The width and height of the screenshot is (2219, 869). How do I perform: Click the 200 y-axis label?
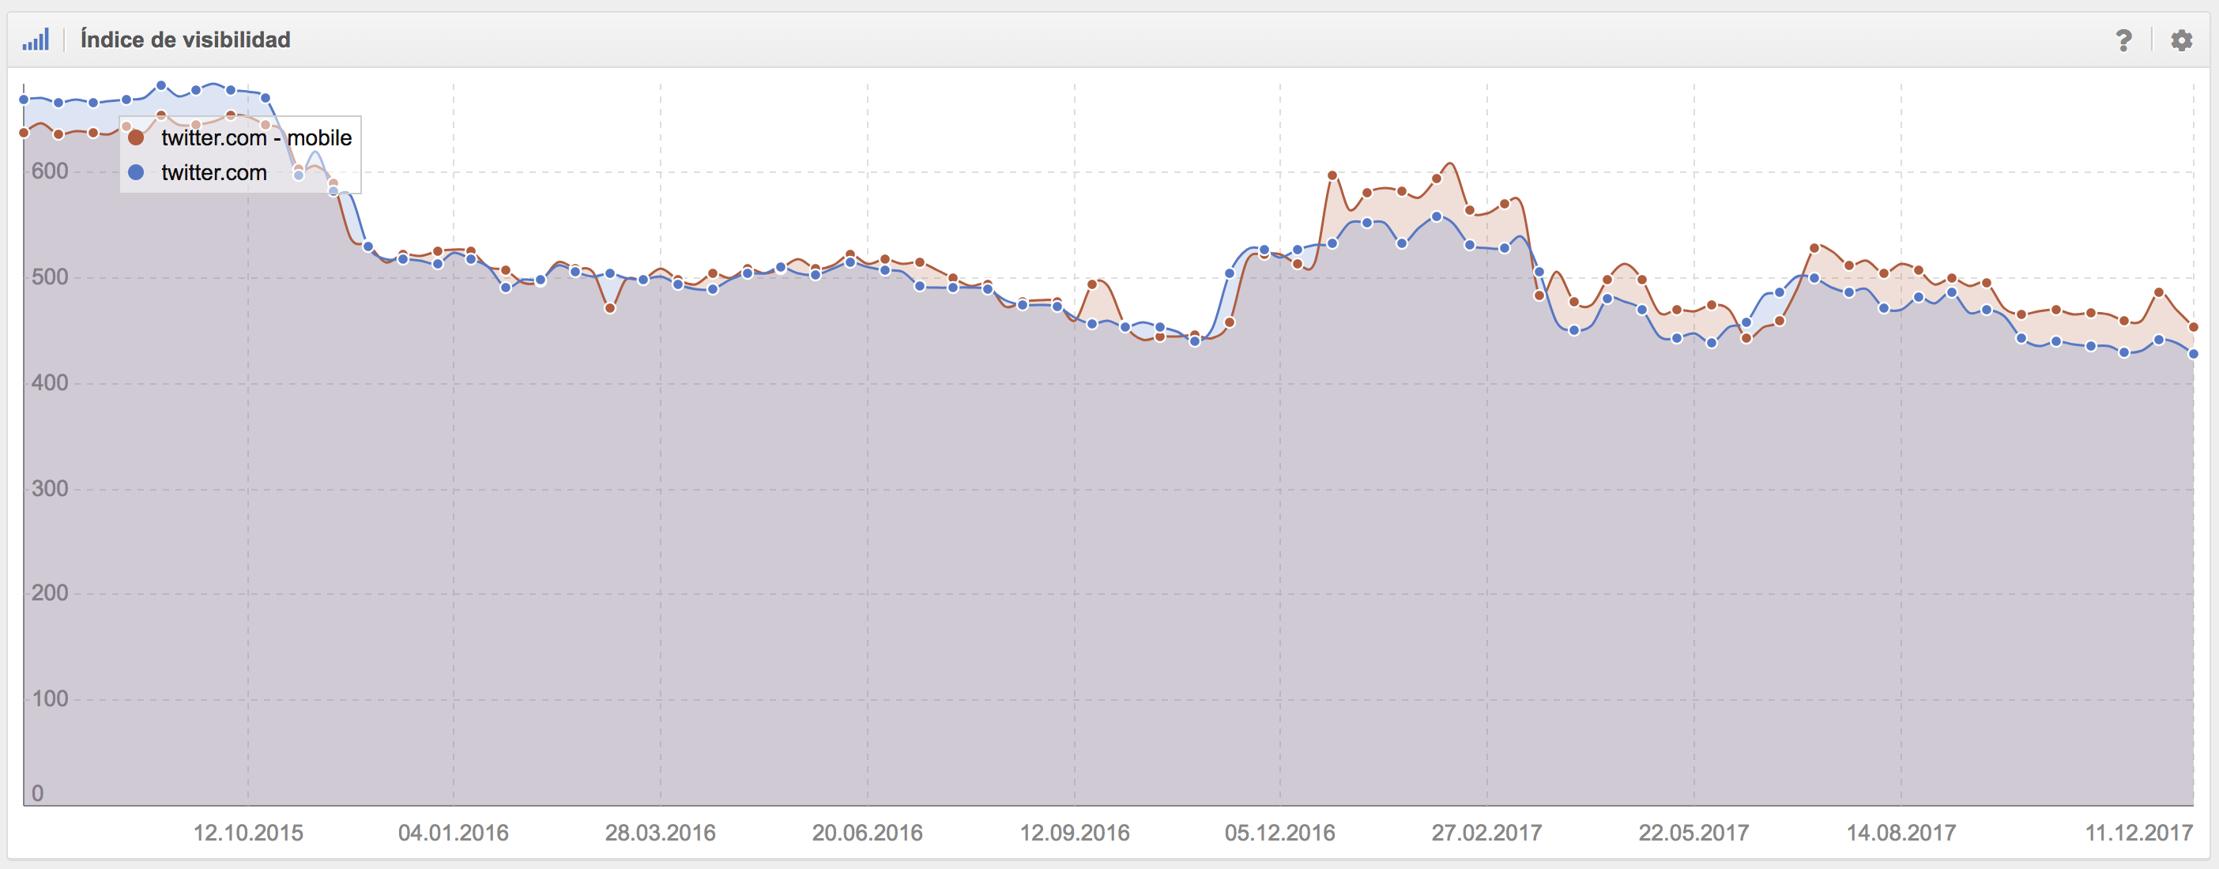(50, 593)
